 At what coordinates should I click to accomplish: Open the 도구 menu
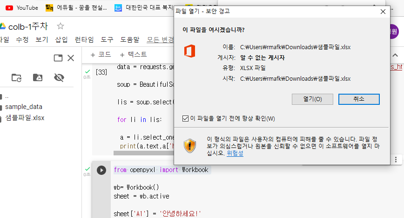click(107, 39)
